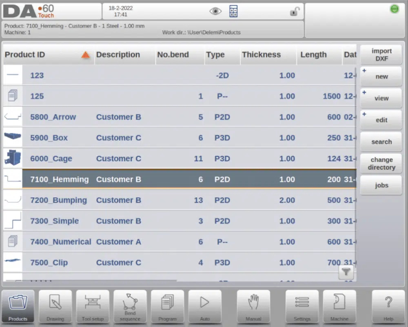The width and height of the screenshot is (408, 327).
Task: Click the 7200_Bumping profile icon
Action: 13,200
